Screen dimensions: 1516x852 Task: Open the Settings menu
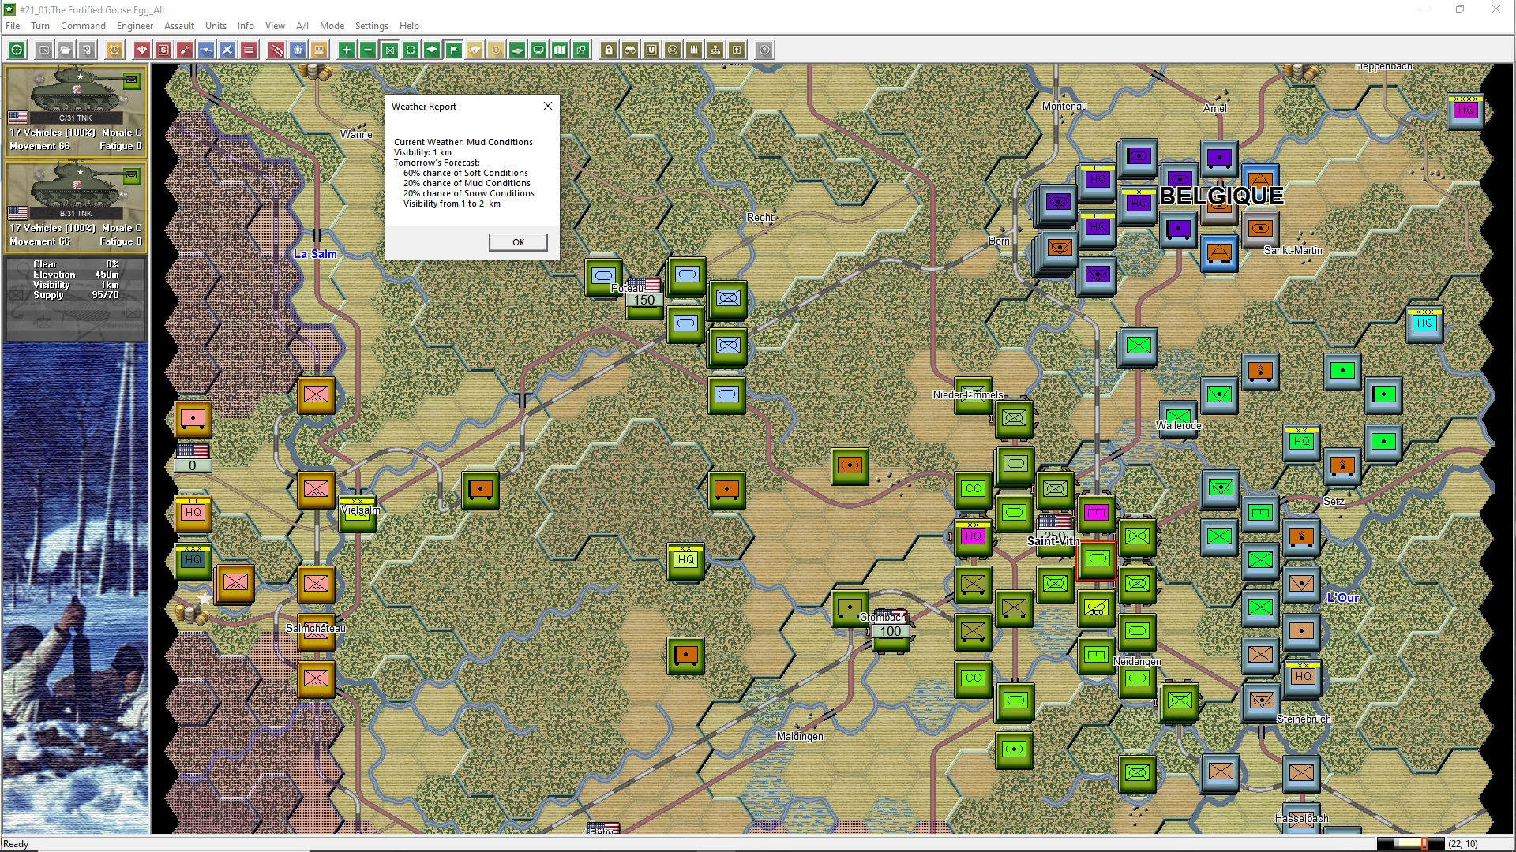(x=371, y=25)
